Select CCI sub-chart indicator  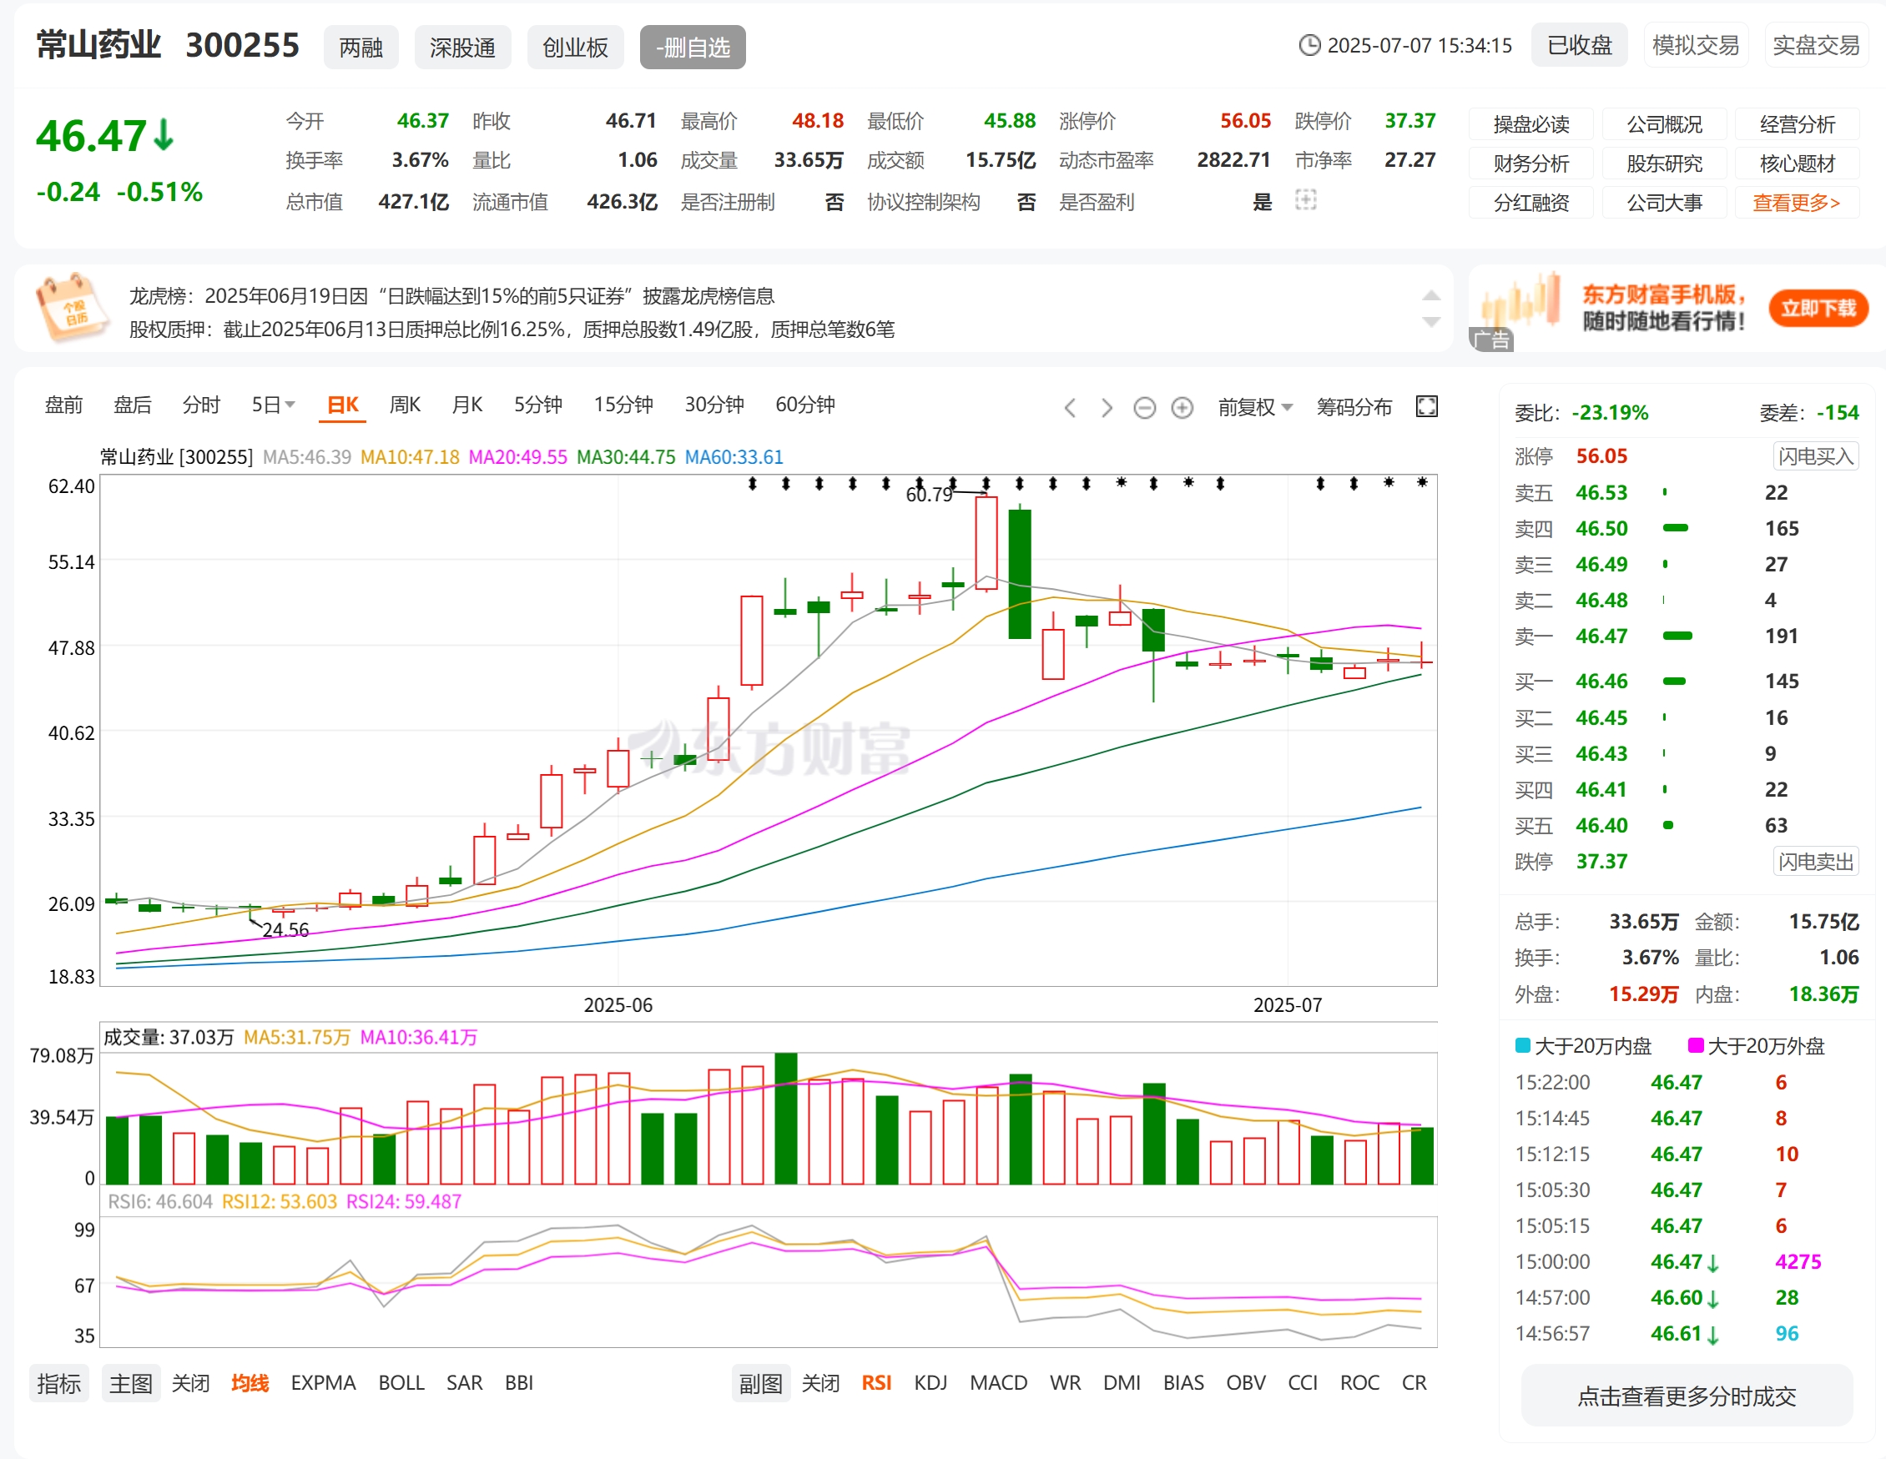1302,1383
